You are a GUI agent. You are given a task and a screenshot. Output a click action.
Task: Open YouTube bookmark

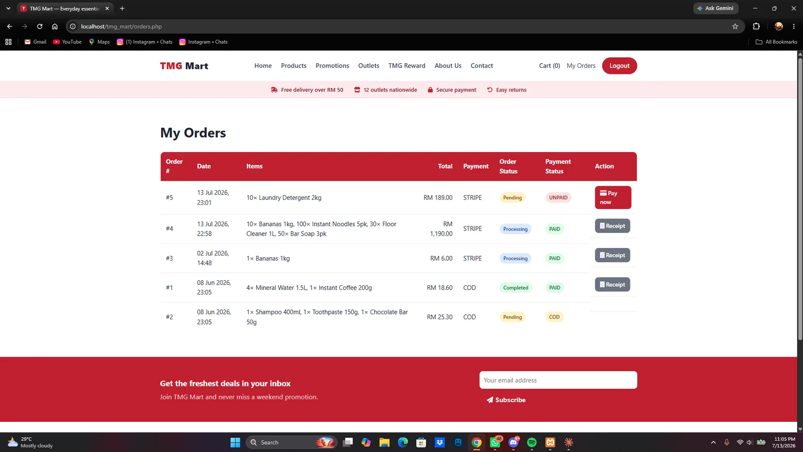click(67, 42)
